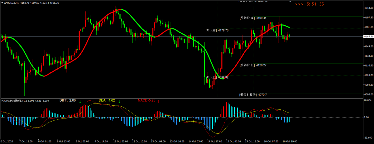Click the red up arrow next to MACD
The image size is (374, 144).
pyautogui.click(x=159, y=101)
